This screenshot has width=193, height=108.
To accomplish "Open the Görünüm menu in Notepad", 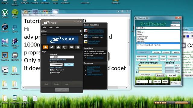I will point(45,15).
